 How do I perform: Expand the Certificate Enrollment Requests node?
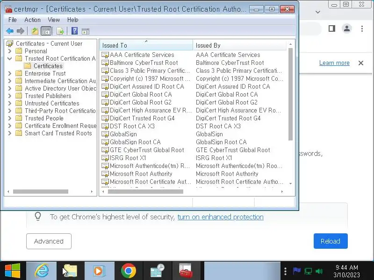tap(10, 126)
